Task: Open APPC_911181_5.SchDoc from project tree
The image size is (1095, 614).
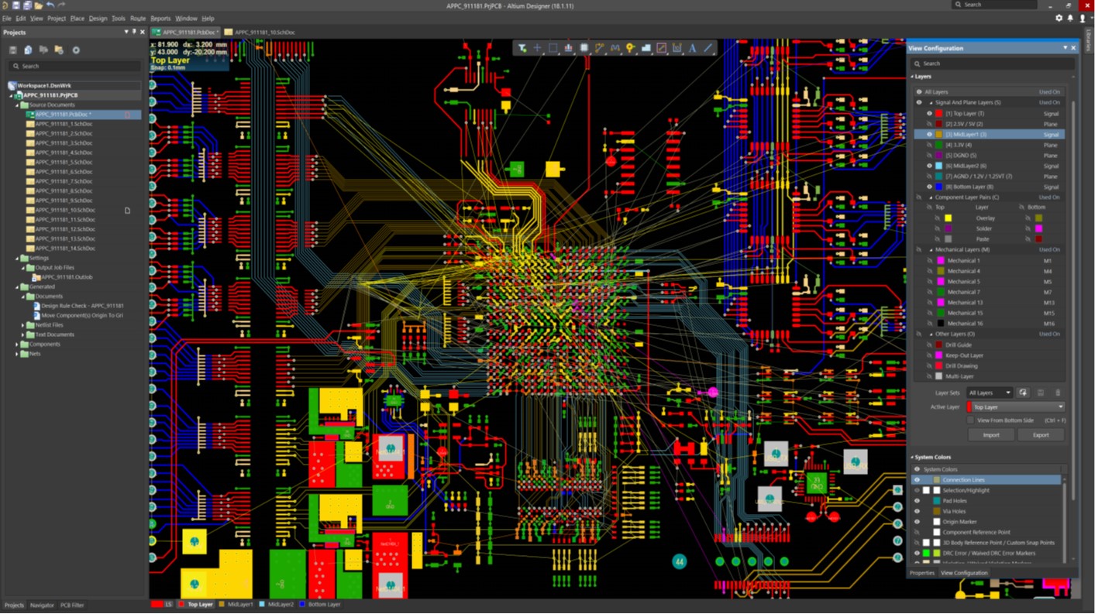Action: (64, 163)
